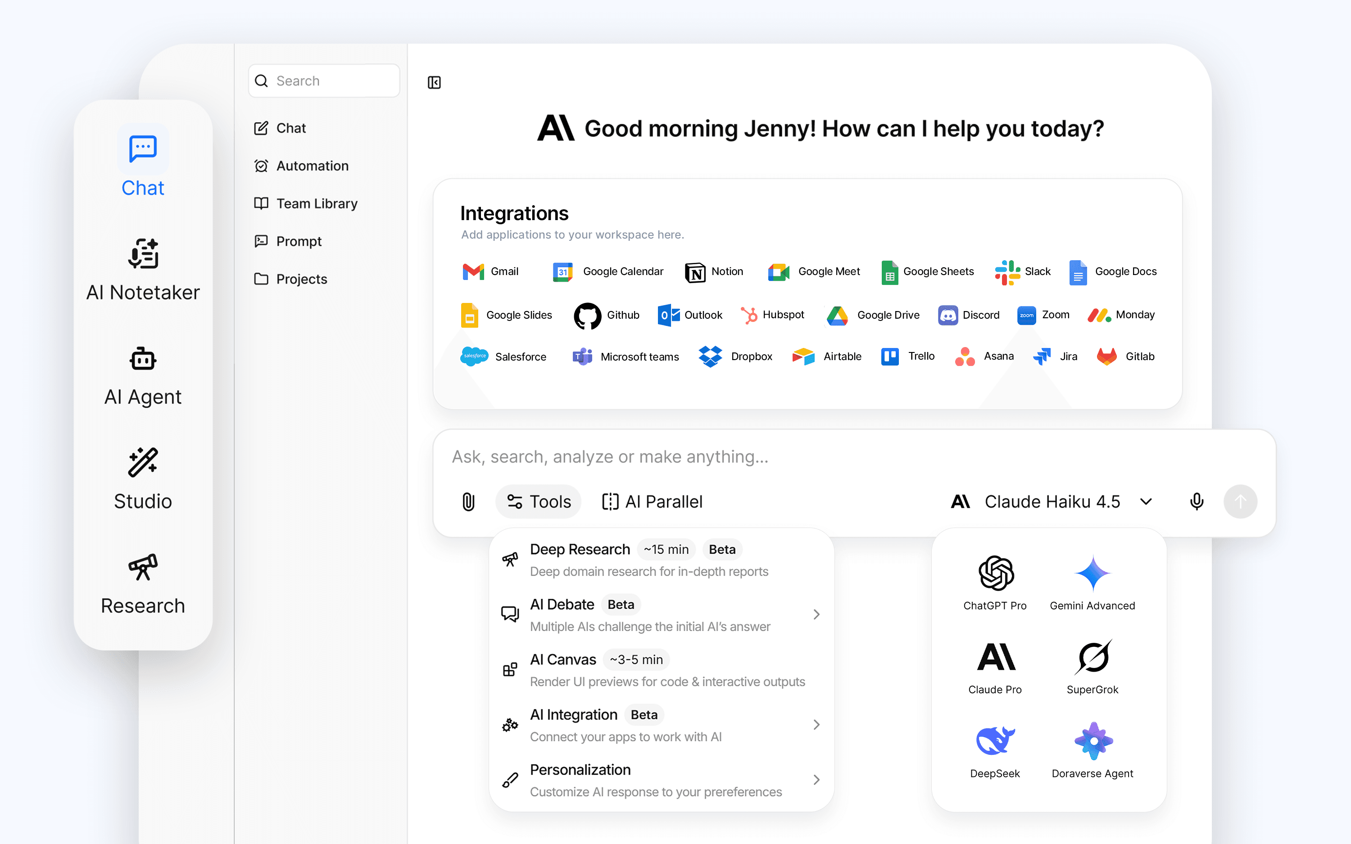Click the microphone voice input icon

pos(1196,501)
